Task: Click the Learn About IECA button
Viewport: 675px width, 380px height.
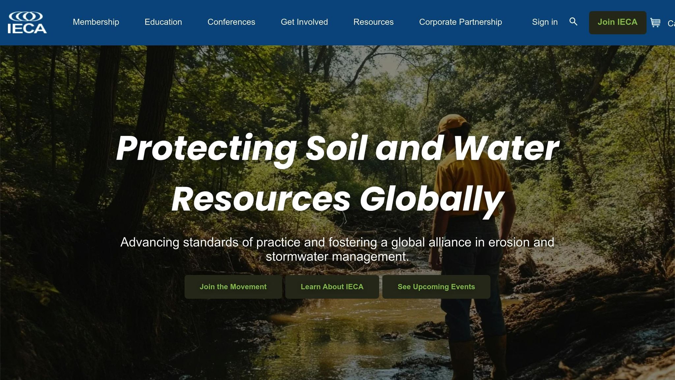Action: click(x=332, y=287)
